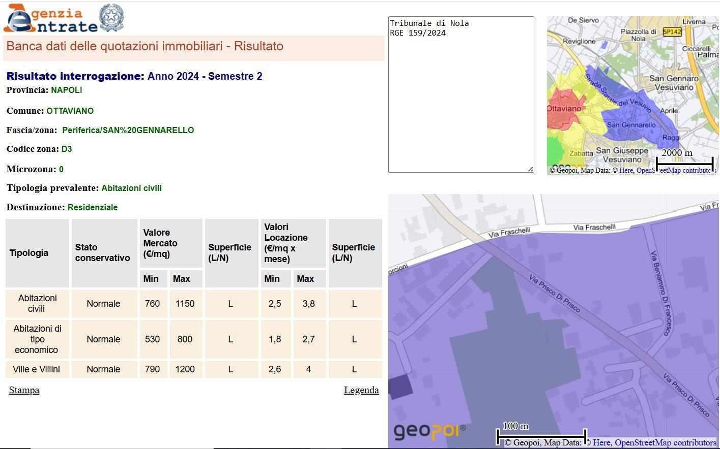Open the Legenda link
This screenshot has width=720, height=449.
click(x=361, y=390)
